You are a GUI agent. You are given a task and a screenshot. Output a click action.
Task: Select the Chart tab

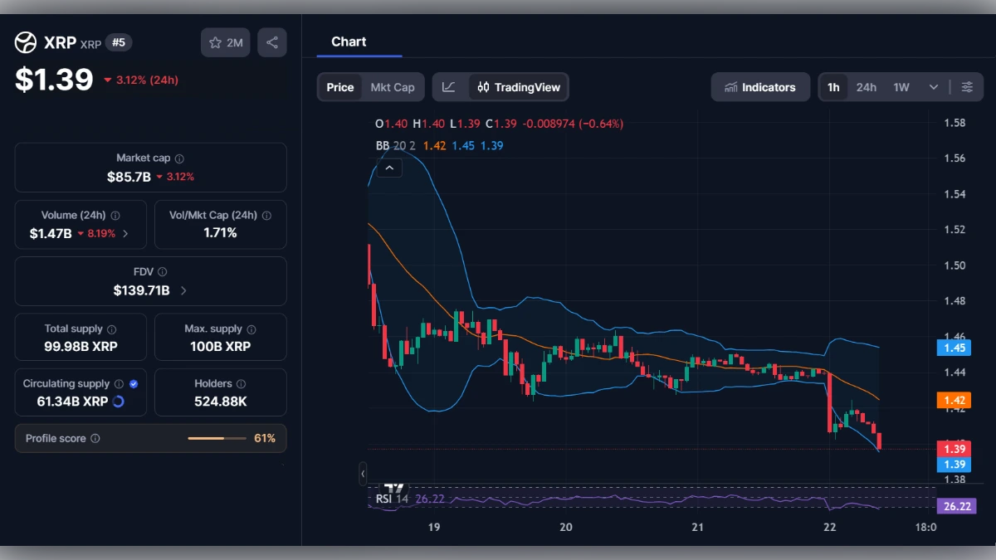click(349, 41)
